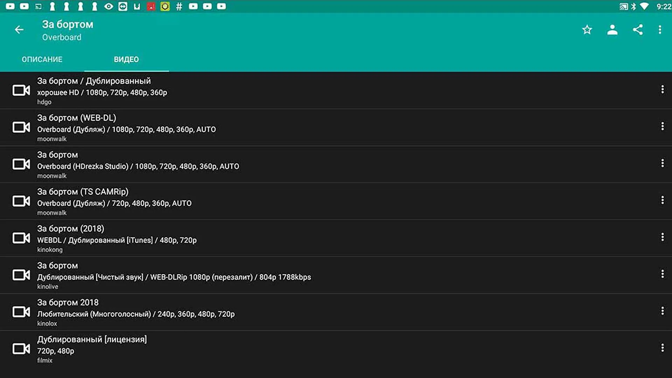Tap camera icon of filmix entry
This screenshot has width=672, height=378.
pyautogui.click(x=21, y=349)
